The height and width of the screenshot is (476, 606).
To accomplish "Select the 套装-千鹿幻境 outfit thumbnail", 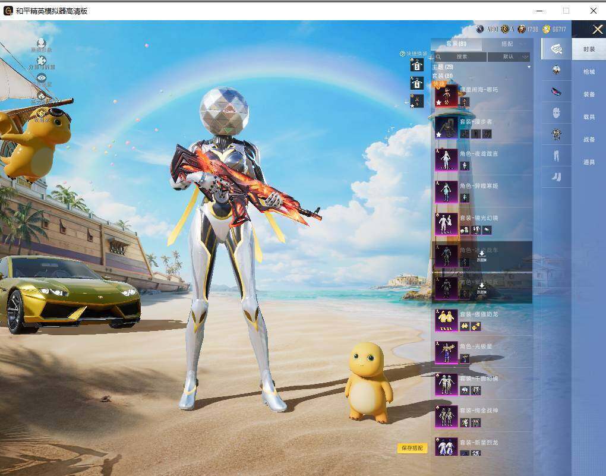I will coord(446,384).
